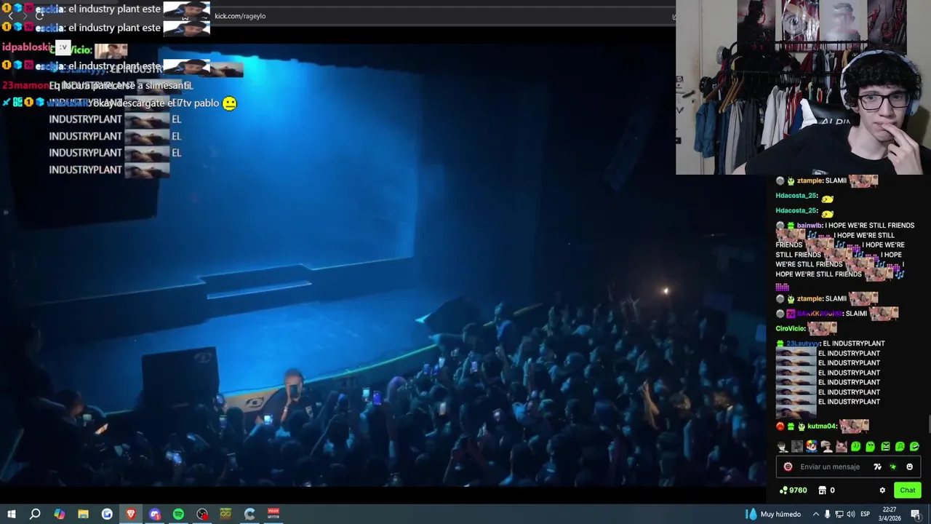Open the emoji smiley picker
The height and width of the screenshot is (524, 931).
pos(909,467)
